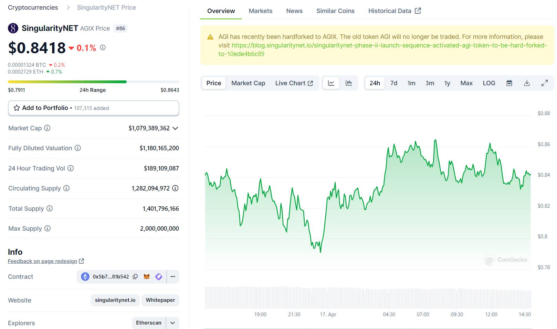Set chart range to 7d
Screen dimensions: 557x329
point(394,83)
